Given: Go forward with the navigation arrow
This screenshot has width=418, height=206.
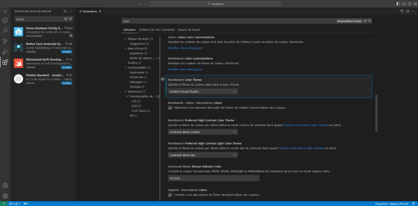Looking at the screenshot, I should point(145,4).
